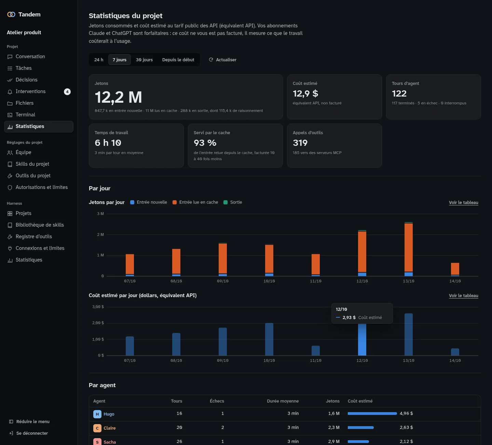Open the Interventions bell icon

(10, 92)
